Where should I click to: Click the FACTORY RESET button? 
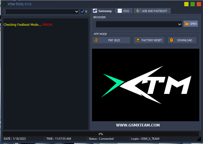149,40
